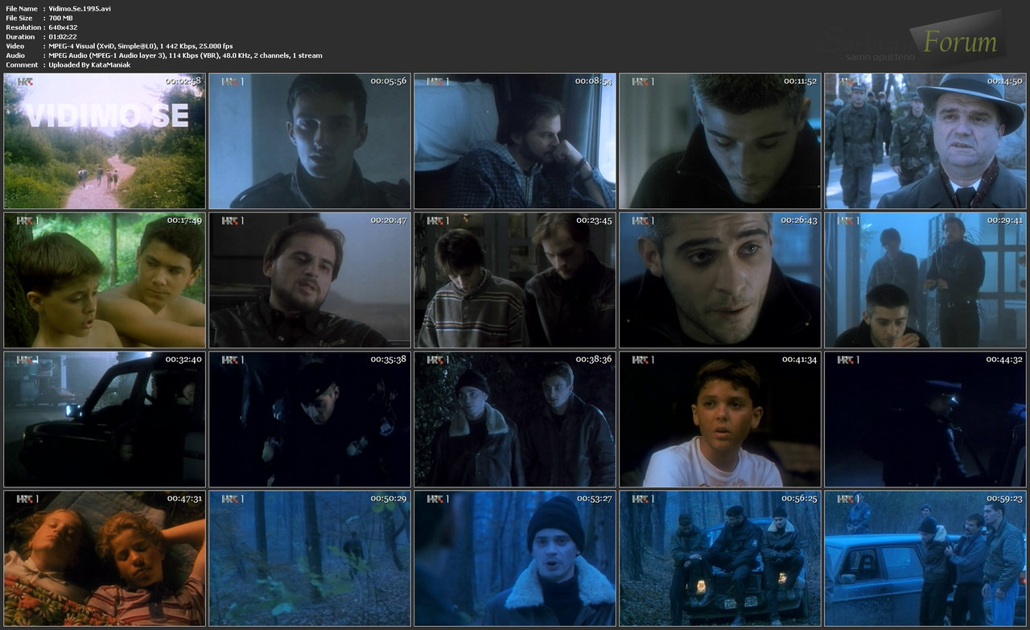Open the forest frame at 00:50:29
The height and width of the screenshot is (630, 1030).
pos(310,558)
